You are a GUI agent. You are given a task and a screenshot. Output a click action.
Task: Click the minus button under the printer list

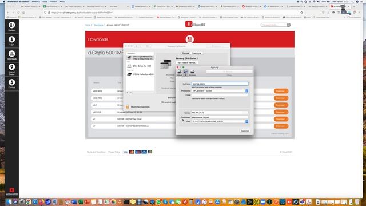click(130, 93)
